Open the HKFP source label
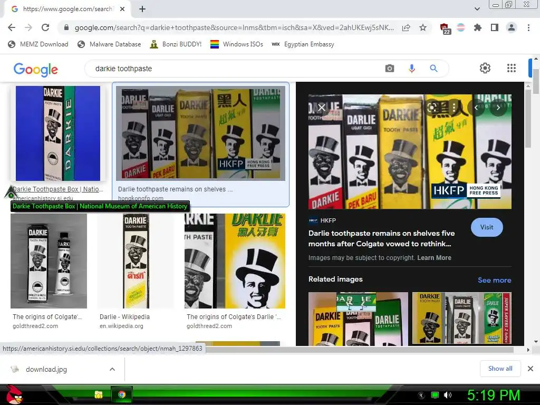Viewport: 540px width, 405px height. coord(322,220)
